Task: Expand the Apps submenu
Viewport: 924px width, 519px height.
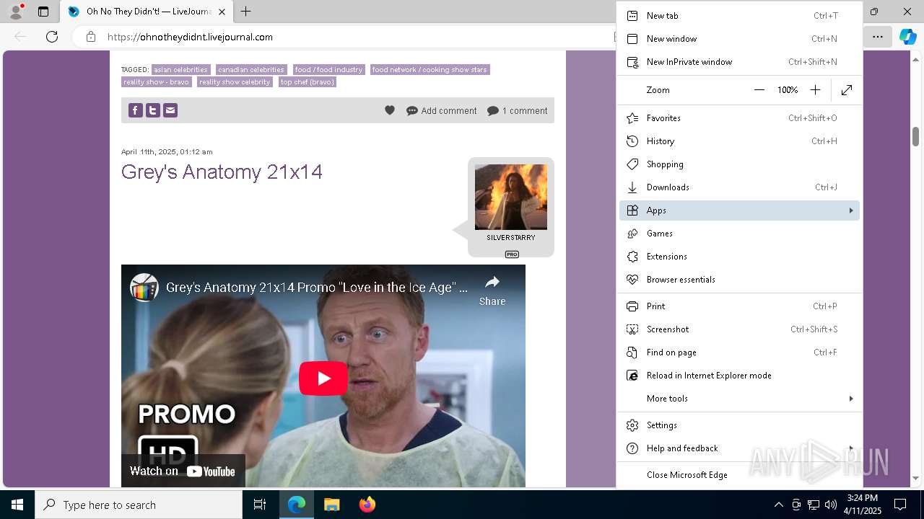Action: (x=740, y=210)
